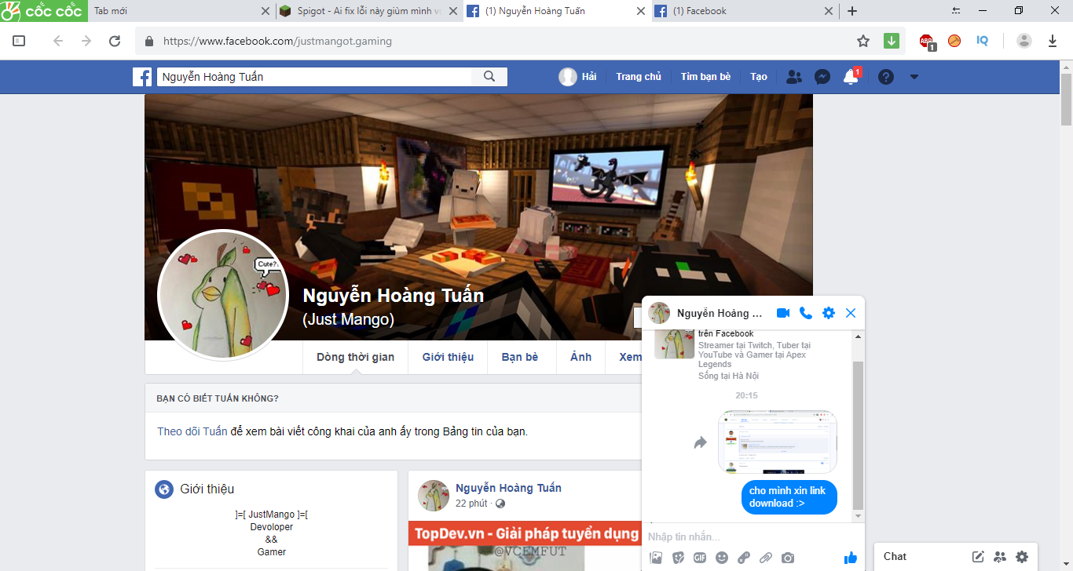Focus the Nhập tin nhắn message field
Screen dimensions: 1073x571
[753, 536]
